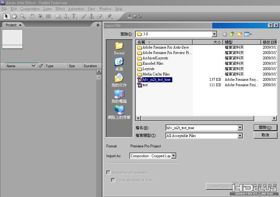
Task: Click the local axis mode icon
Action: [x=130, y=16]
